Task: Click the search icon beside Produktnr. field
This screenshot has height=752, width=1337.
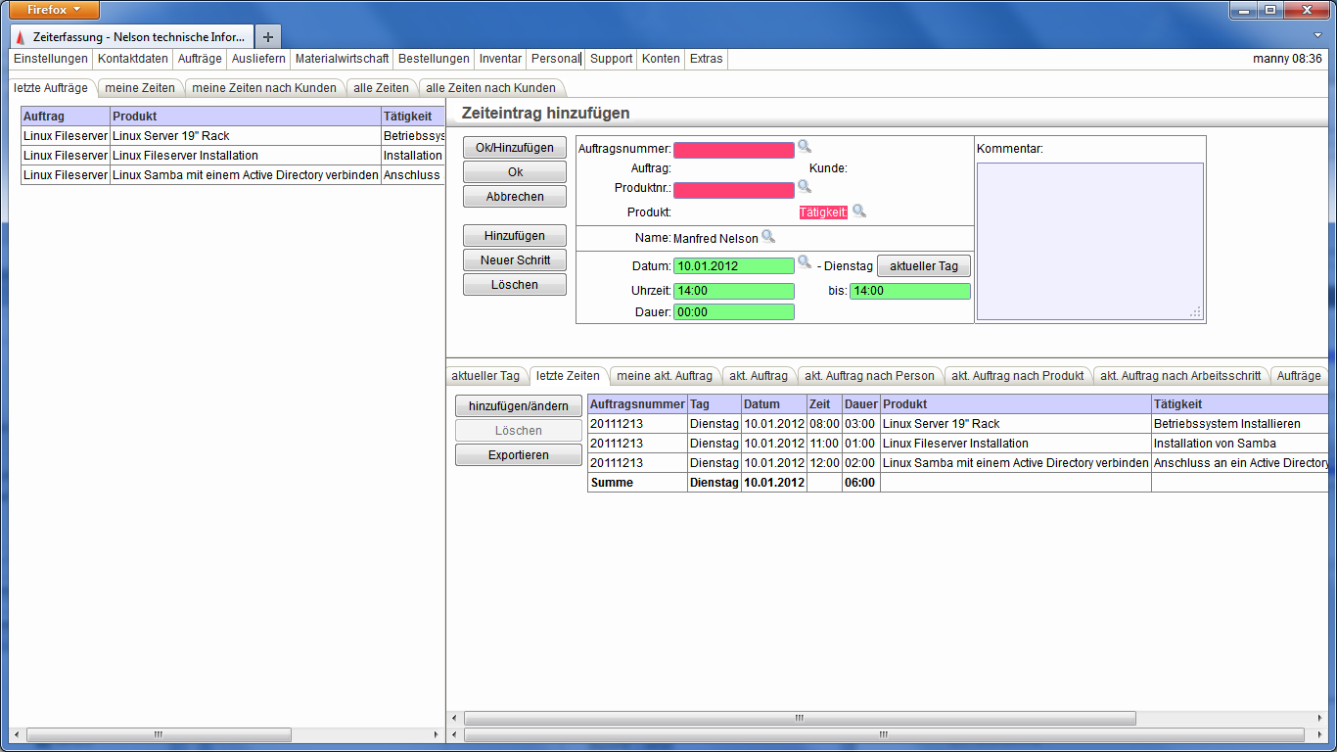Action: pos(805,186)
